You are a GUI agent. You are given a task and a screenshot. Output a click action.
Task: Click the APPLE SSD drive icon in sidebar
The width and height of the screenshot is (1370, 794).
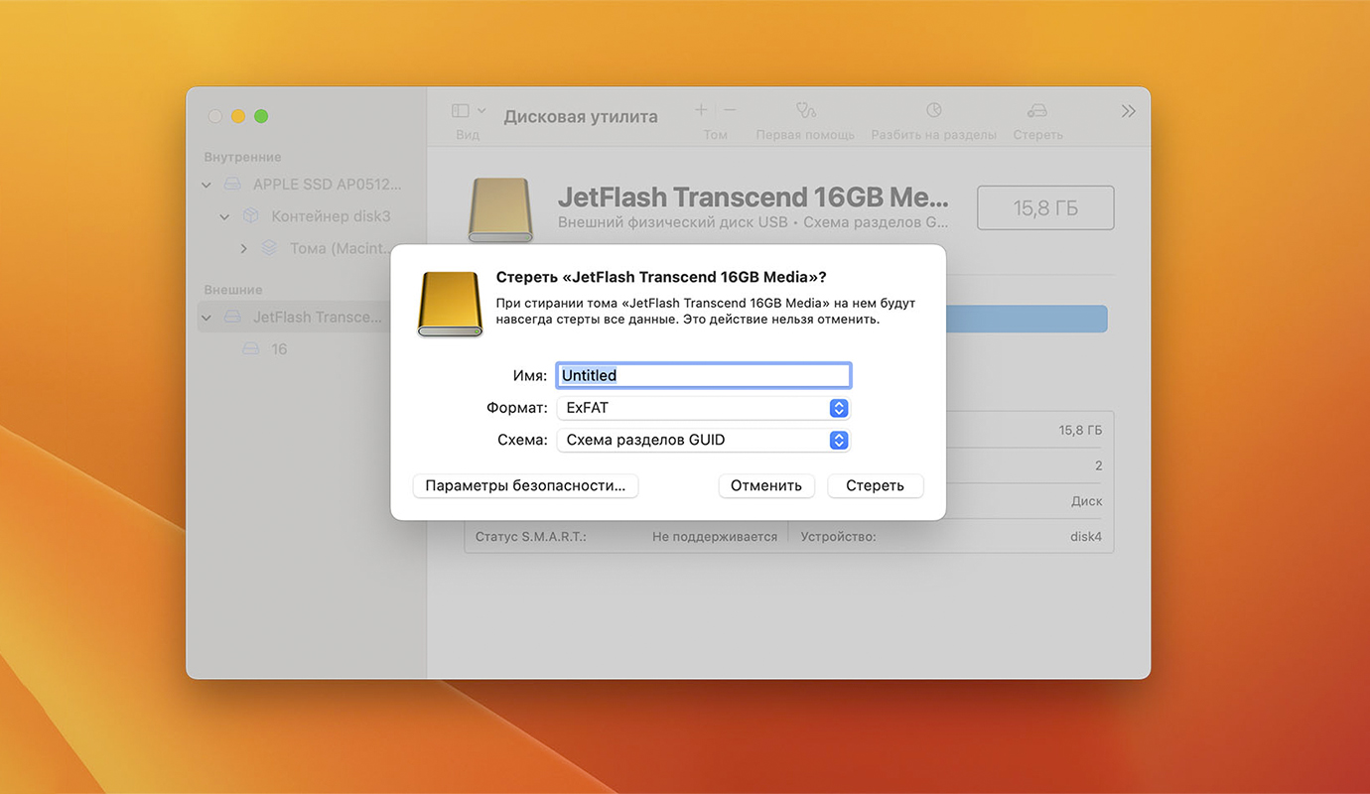coord(232,185)
